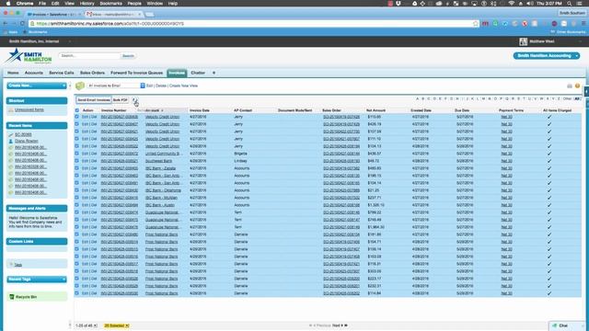Open the orange help icon for this page

(x=577, y=86)
